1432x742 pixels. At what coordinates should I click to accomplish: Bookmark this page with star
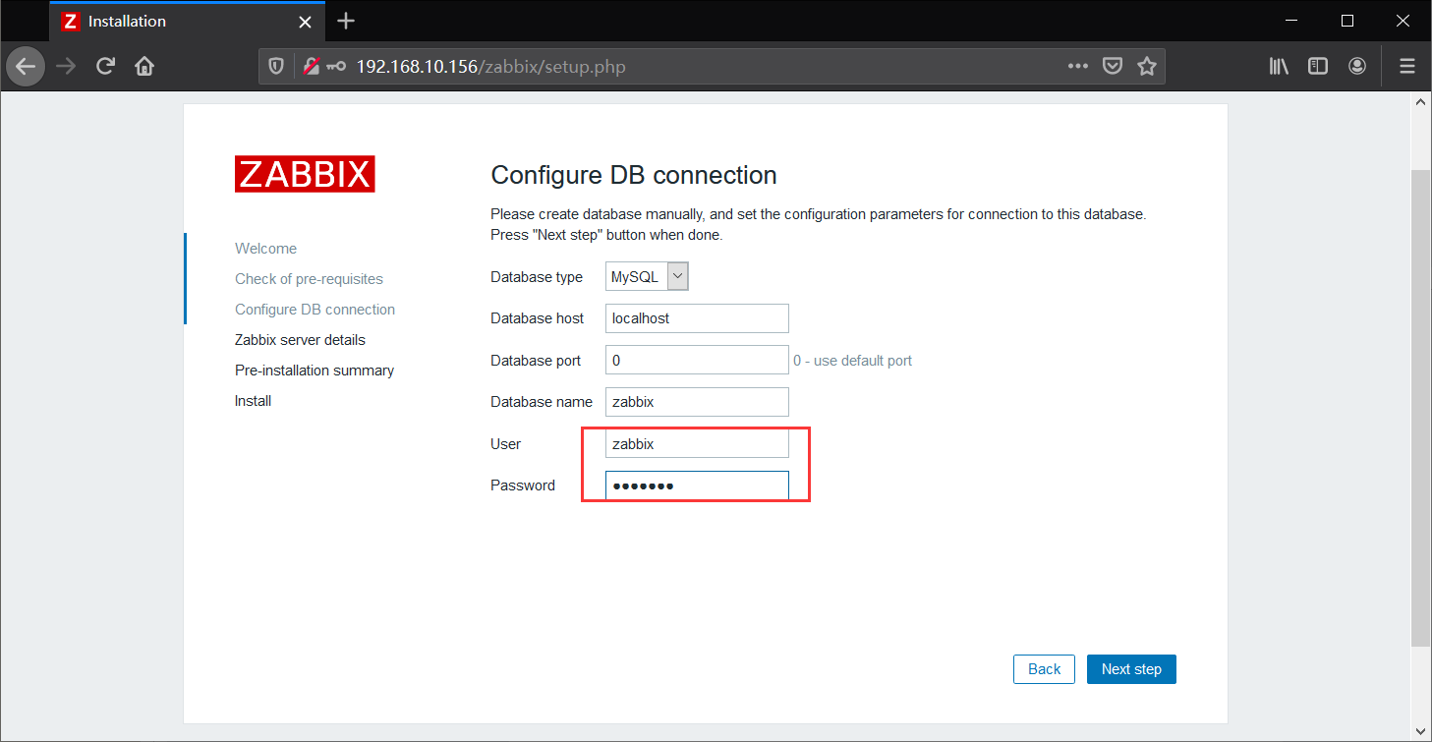pyautogui.click(x=1146, y=67)
